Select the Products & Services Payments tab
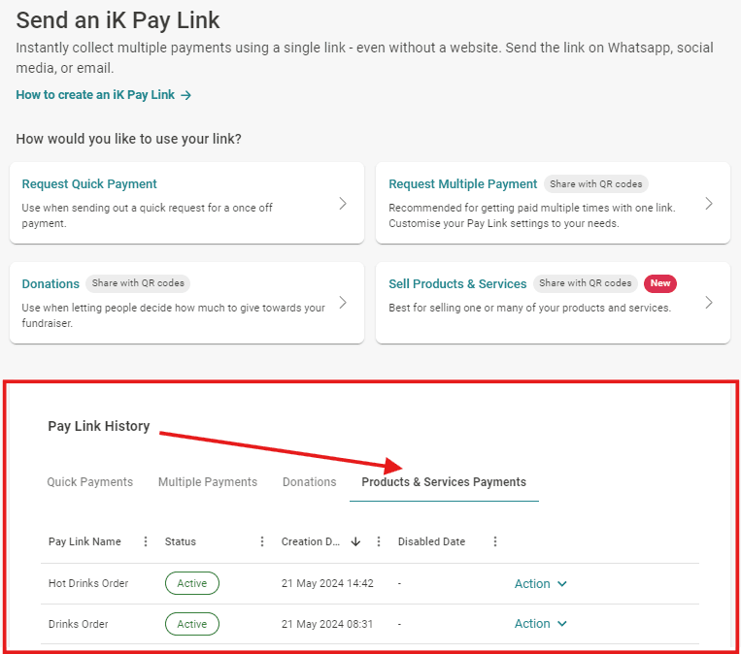Screen dimensions: 741x654 (444, 481)
